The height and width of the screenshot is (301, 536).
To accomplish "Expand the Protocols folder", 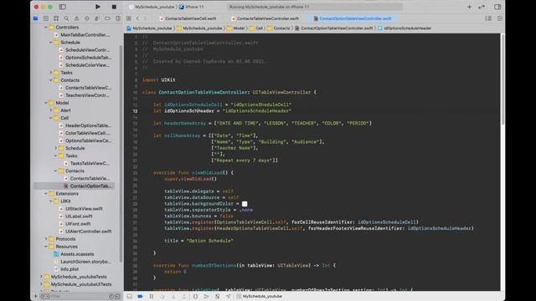I will 46,239.
